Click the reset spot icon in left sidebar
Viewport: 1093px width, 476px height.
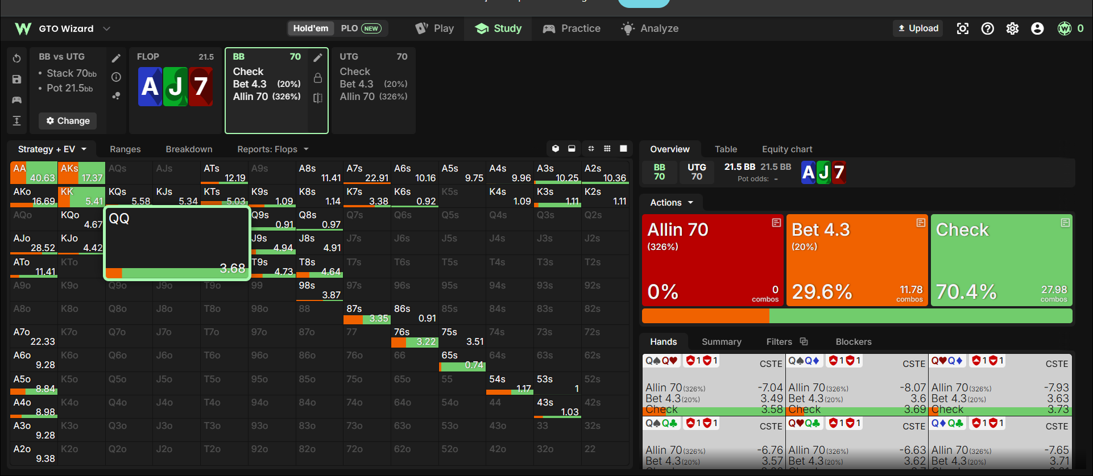coord(17,59)
